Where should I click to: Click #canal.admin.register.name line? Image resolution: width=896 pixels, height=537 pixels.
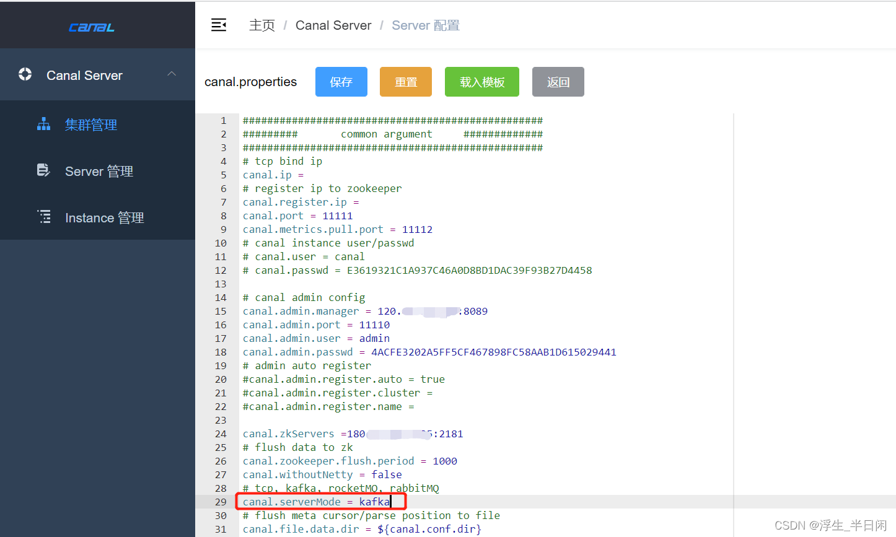click(x=328, y=406)
